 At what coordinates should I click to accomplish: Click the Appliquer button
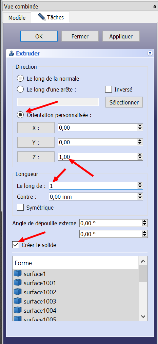click(121, 36)
